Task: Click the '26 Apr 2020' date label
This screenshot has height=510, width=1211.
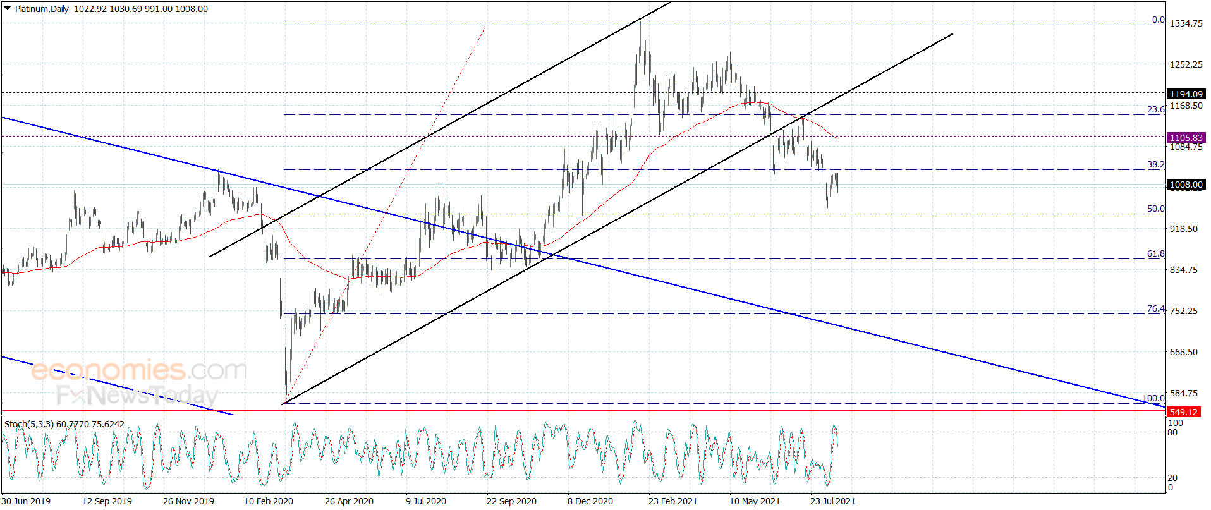Action: 349,501
